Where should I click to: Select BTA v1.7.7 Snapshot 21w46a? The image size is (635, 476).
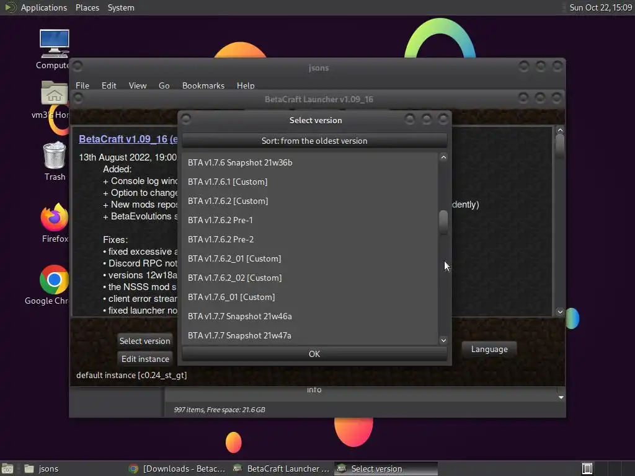310,316
